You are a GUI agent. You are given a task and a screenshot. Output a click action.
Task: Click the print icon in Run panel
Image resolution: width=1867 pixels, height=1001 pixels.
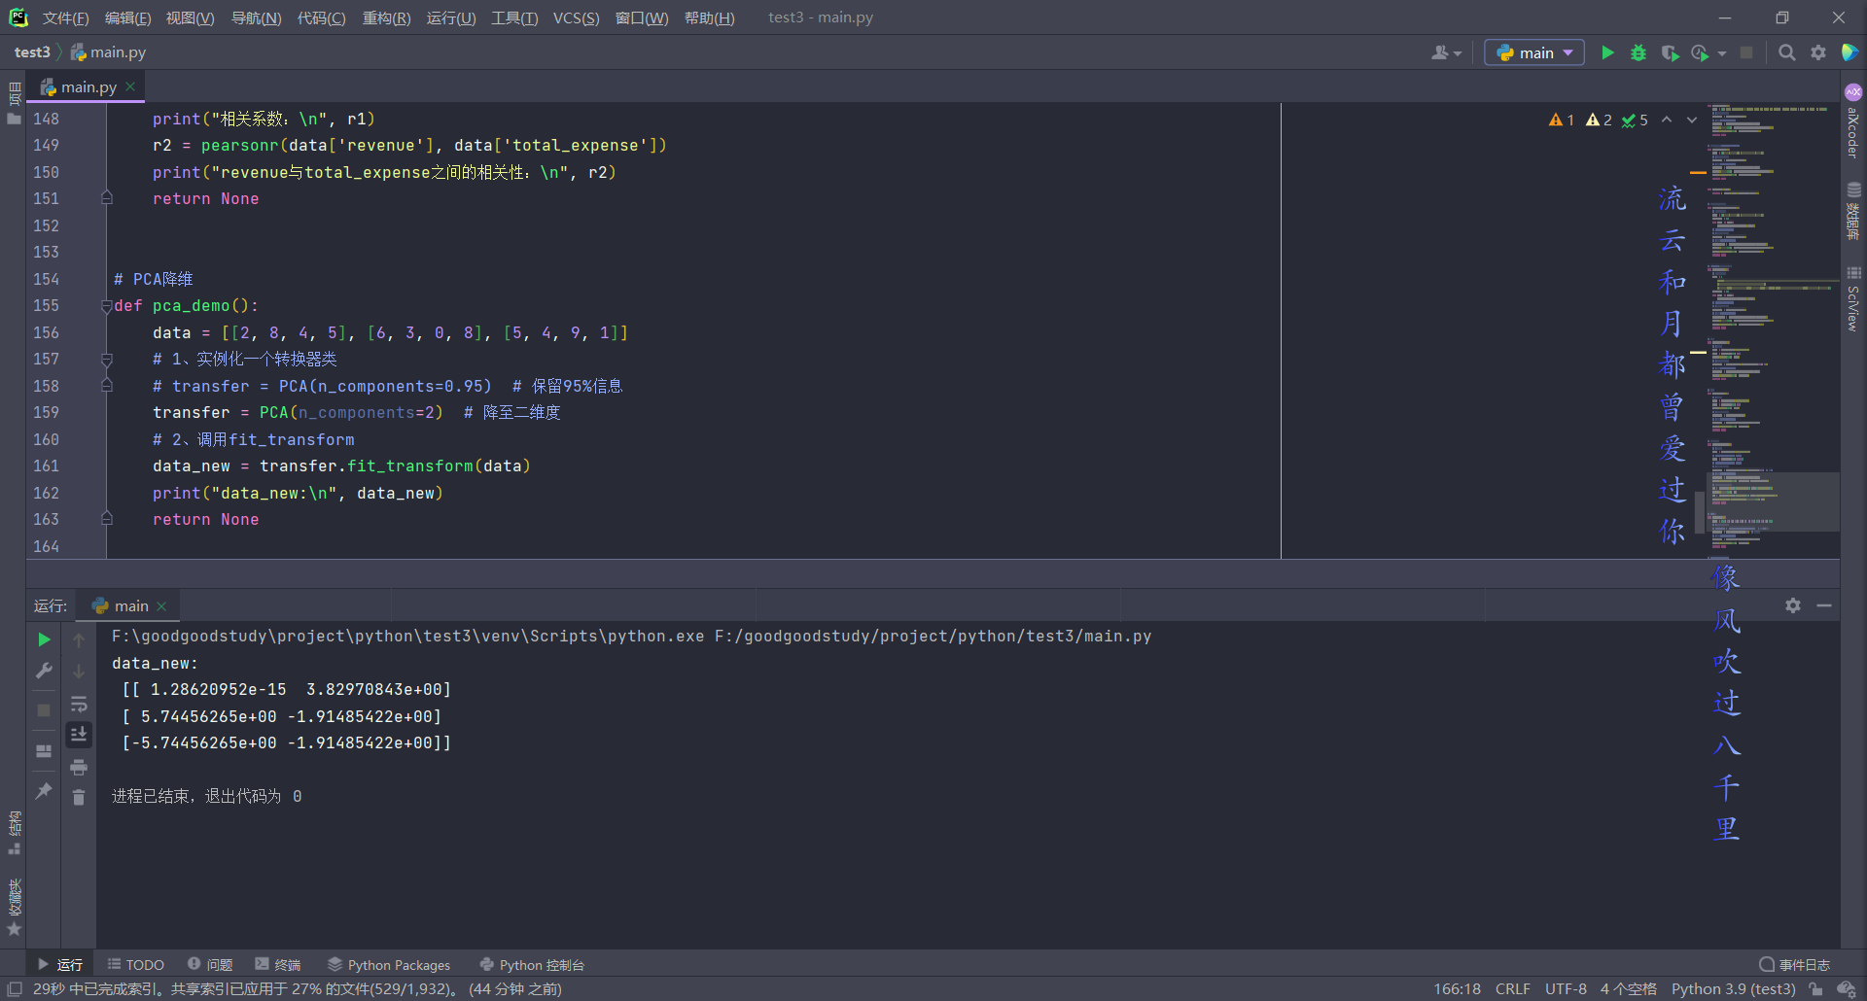[x=79, y=767]
